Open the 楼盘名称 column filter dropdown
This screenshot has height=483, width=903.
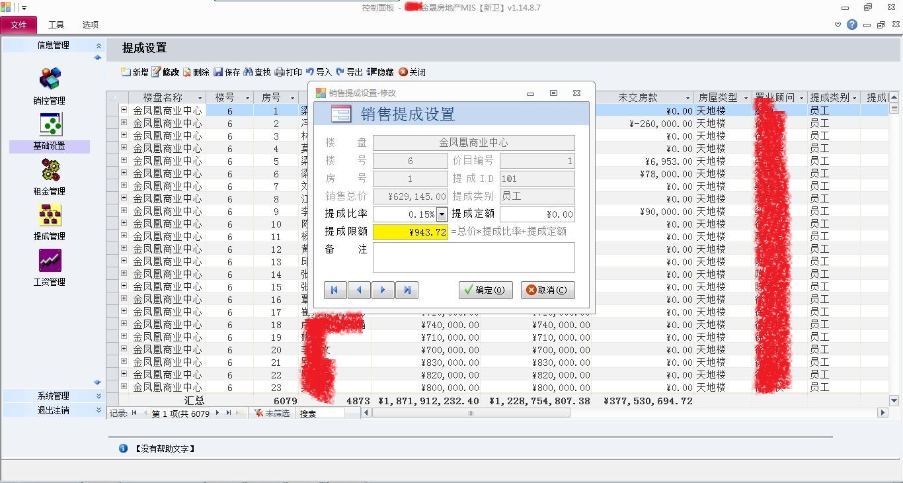[200, 98]
